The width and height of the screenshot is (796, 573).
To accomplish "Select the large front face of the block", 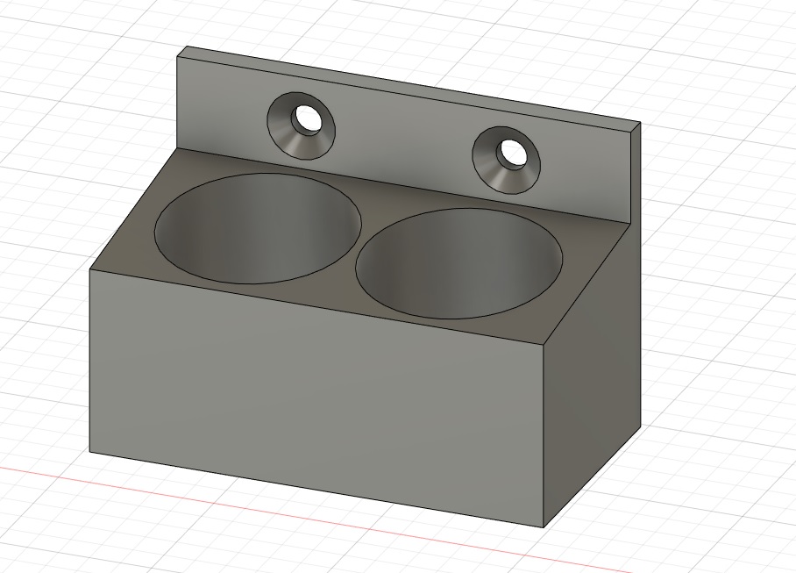I will [317, 398].
